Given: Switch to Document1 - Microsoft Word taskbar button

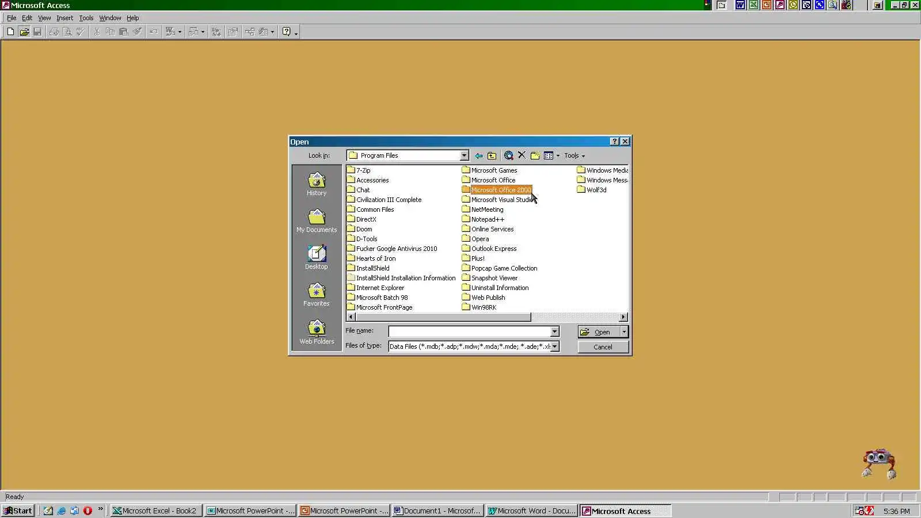Looking at the screenshot, I should pos(437,511).
